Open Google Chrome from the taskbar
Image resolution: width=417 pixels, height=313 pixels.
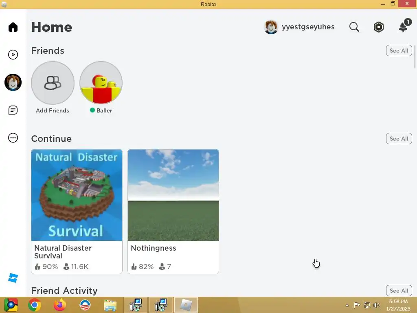tap(34, 305)
